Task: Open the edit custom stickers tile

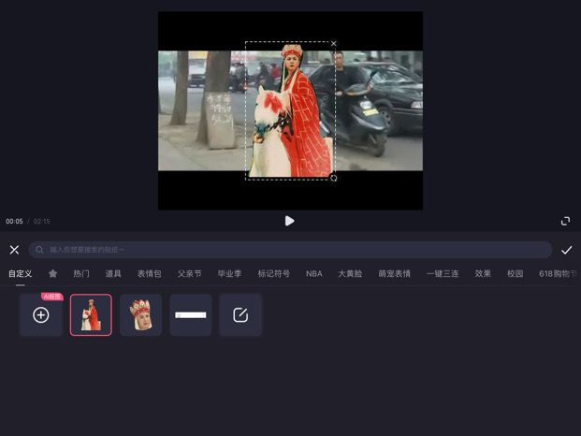Action: pyautogui.click(x=240, y=315)
